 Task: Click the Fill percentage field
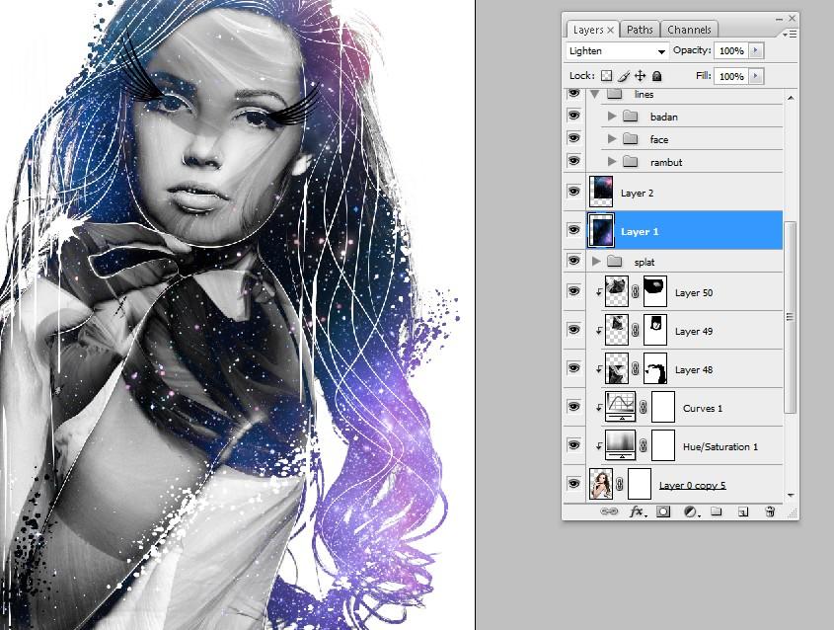(731, 76)
